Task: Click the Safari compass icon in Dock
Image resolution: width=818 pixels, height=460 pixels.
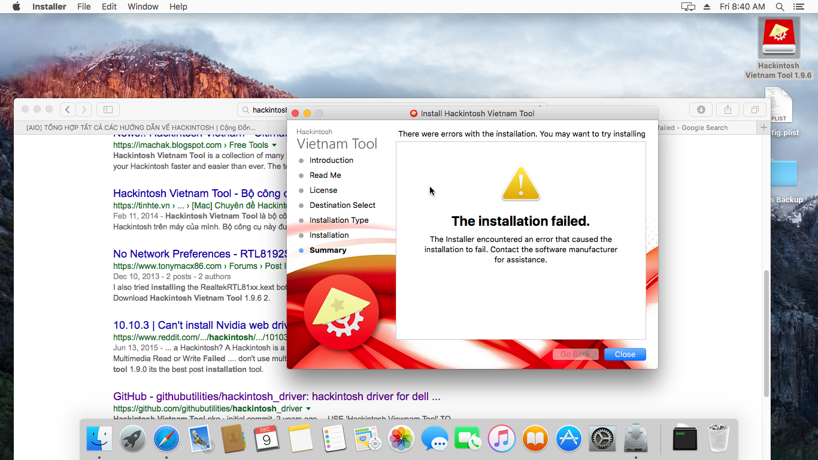Action: [x=166, y=439]
